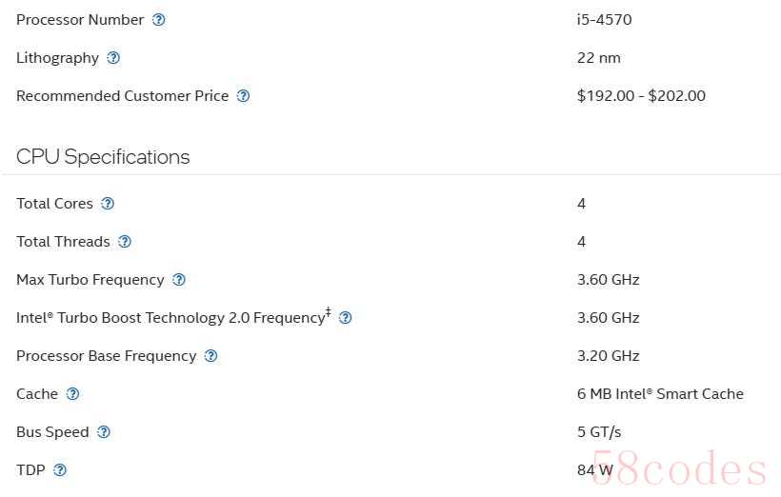781x497 pixels.
Task: Show info for Recommended Customer Price
Action: (243, 96)
